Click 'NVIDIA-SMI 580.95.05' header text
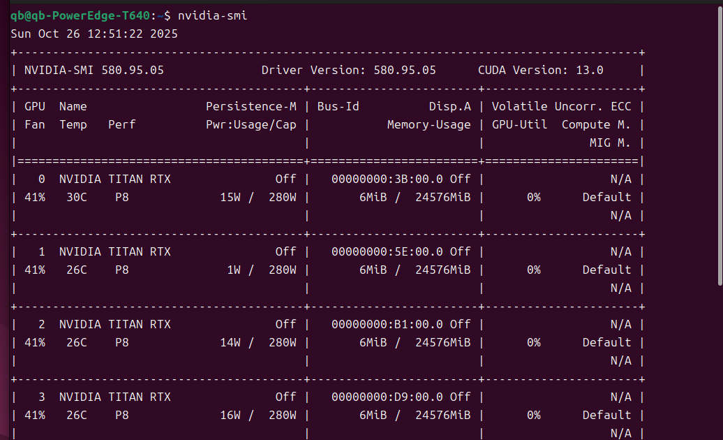 click(x=94, y=70)
